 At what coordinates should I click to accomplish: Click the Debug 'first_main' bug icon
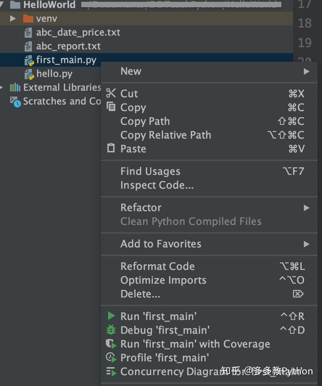coord(111,329)
